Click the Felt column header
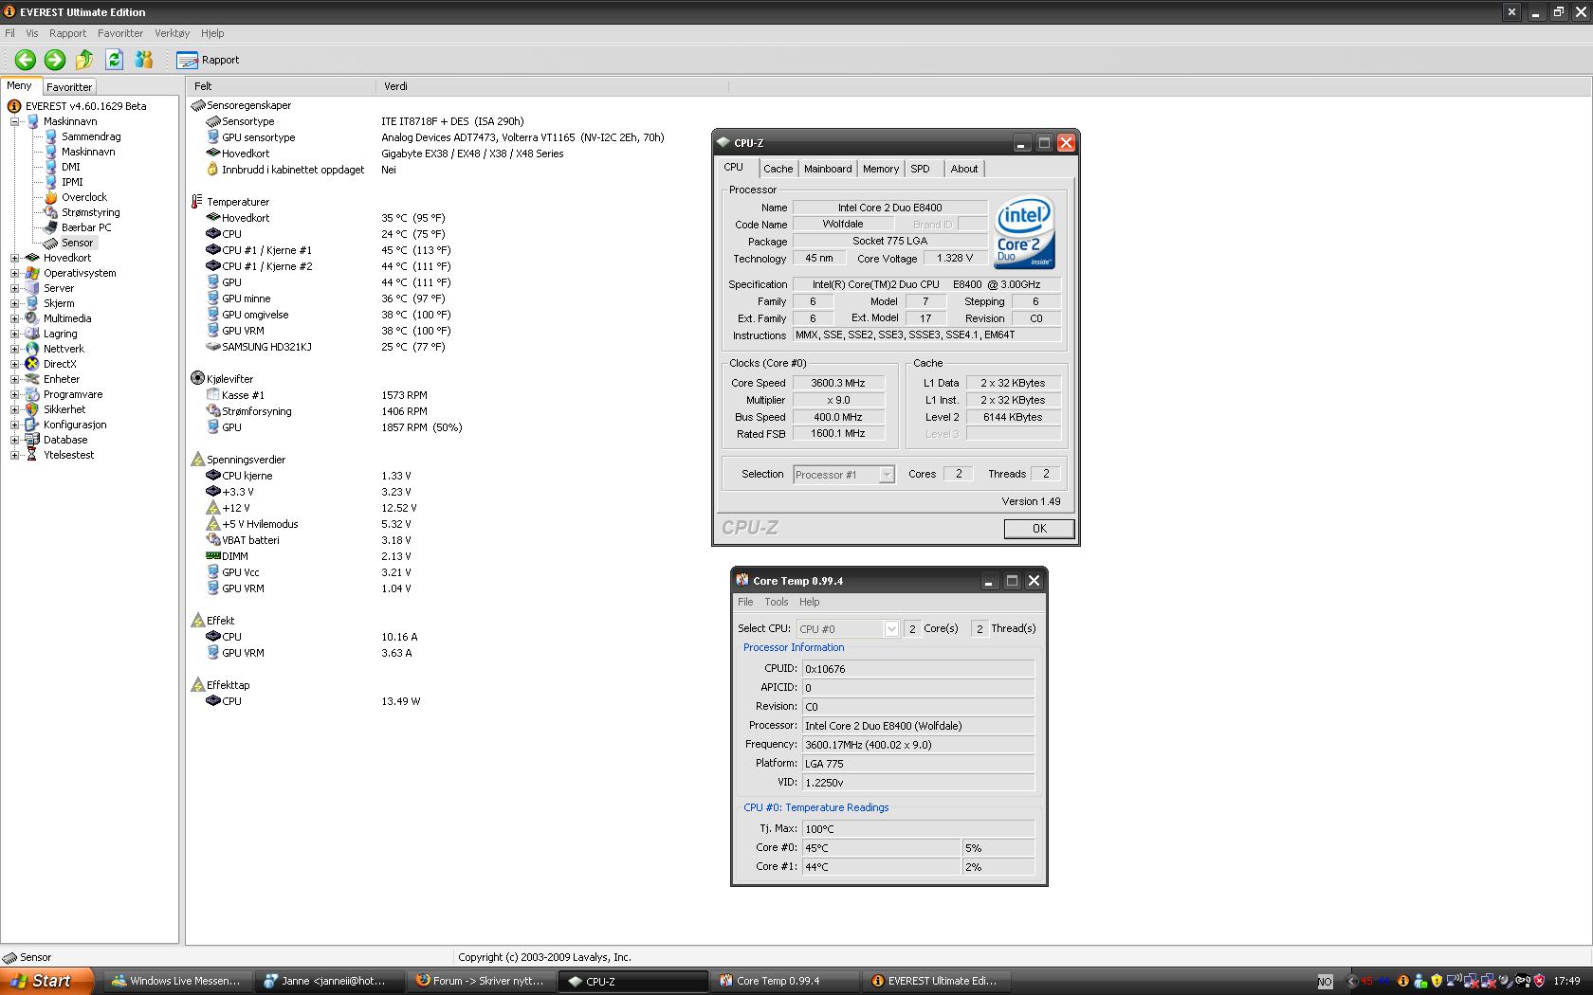 pyautogui.click(x=282, y=86)
